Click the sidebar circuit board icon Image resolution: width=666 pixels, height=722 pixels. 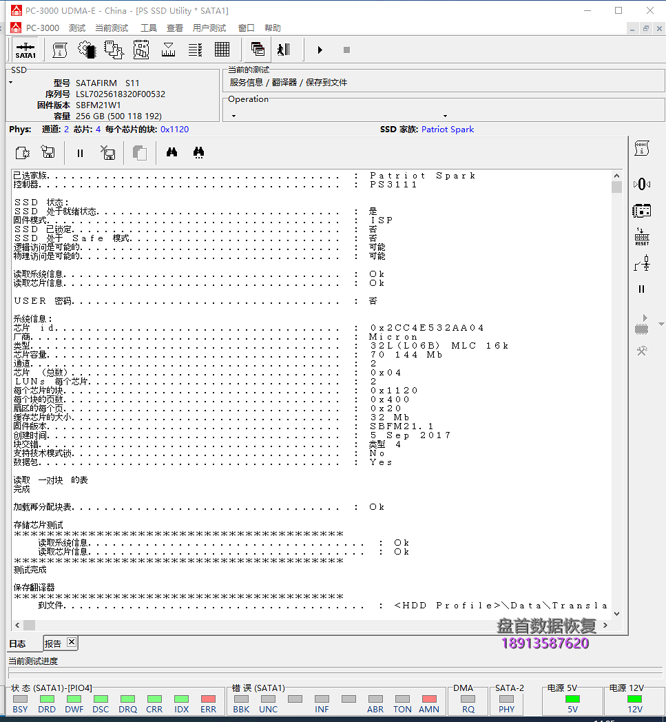point(642,211)
